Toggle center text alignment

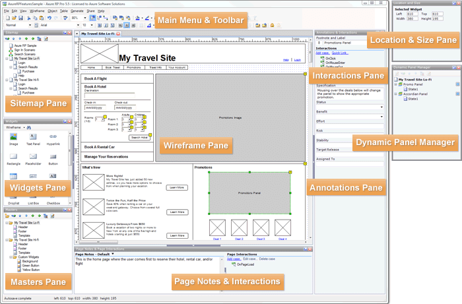pos(127,25)
